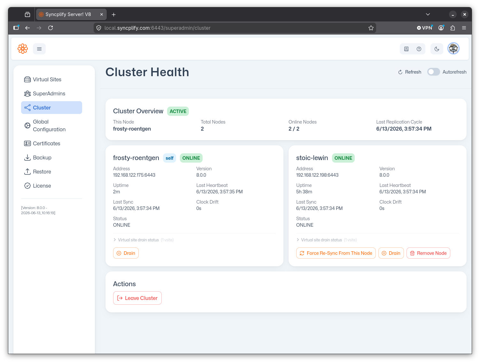Close the Syncplify Server! V8 tab
The height and width of the screenshot is (363, 480).
click(x=102, y=14)
